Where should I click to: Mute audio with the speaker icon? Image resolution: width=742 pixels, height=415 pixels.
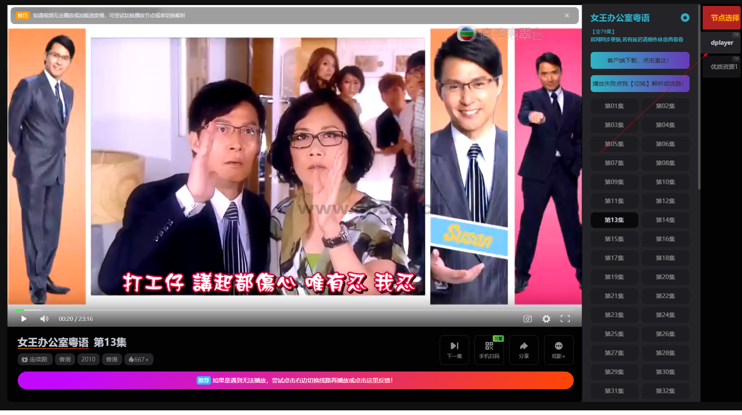(44, 319)
